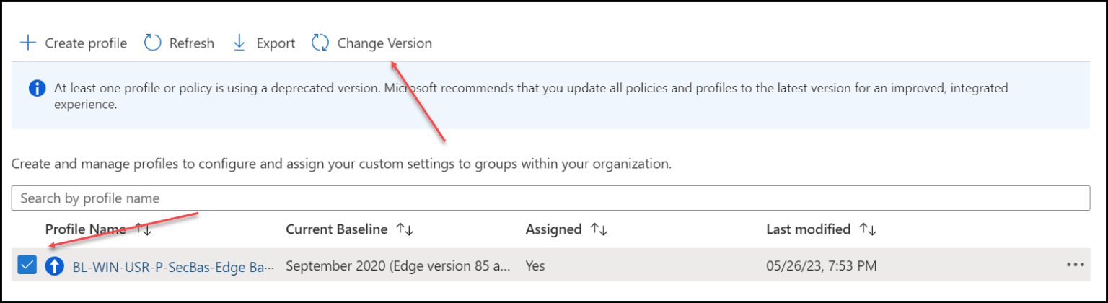The image size is (1108, 303).
Task: Open the ellipsis menu for the Edge baseline profile
Action: (1075, 265)
